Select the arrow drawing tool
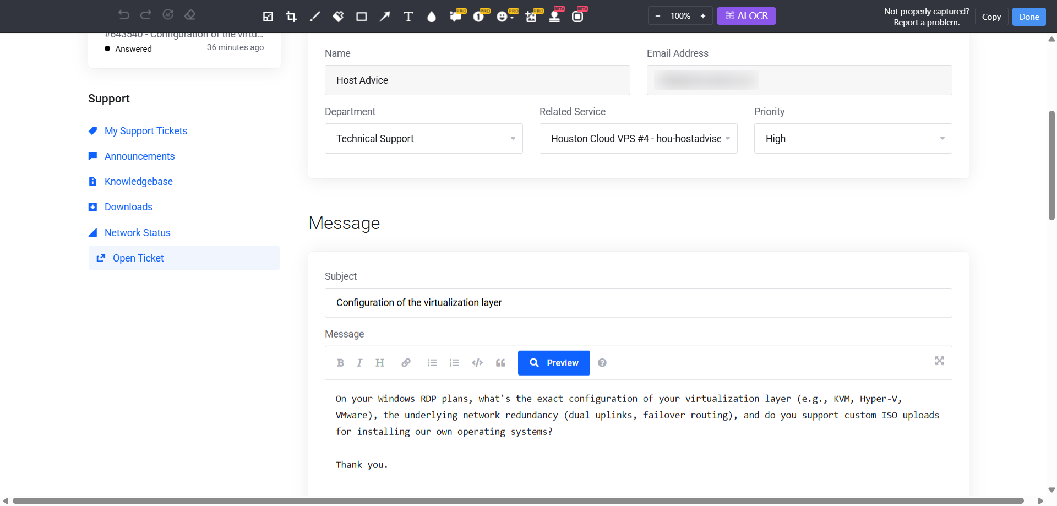Screen dimensions: 1057x506 click(x=385, y=17)
